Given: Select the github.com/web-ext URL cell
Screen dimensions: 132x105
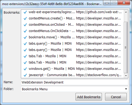Looking at the screenshot, I should click(99, 12).
